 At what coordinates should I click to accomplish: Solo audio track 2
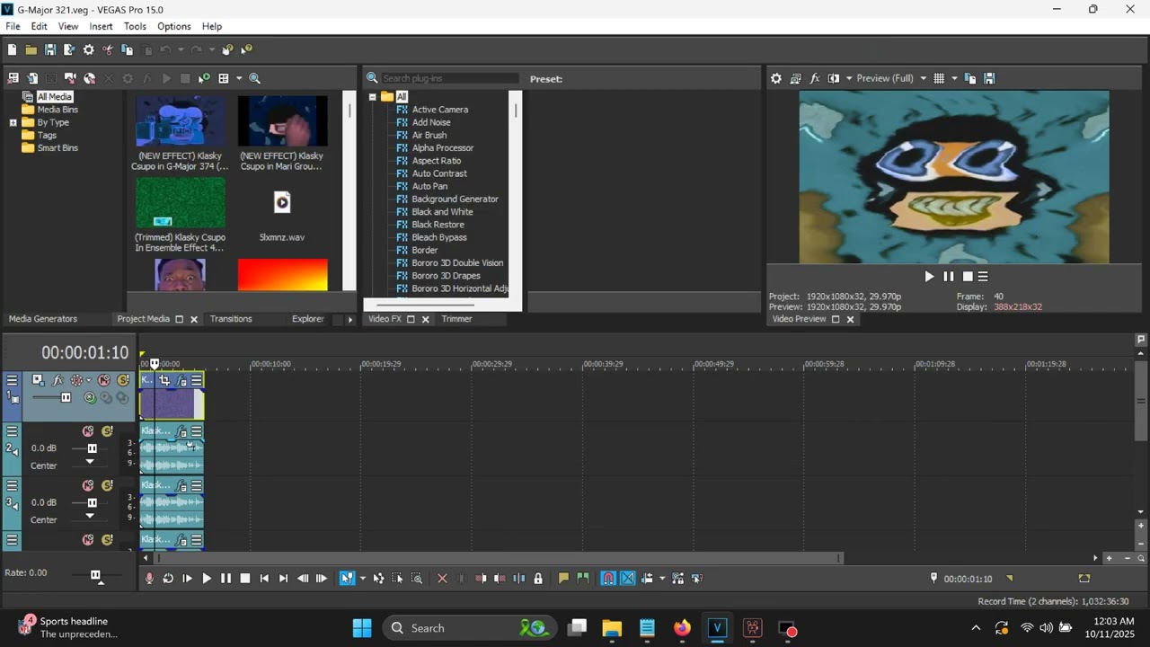107,431
